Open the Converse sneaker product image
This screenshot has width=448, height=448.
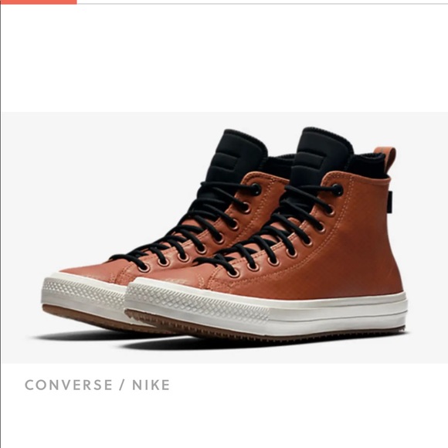pyautogui.click(x=225, y=238)
